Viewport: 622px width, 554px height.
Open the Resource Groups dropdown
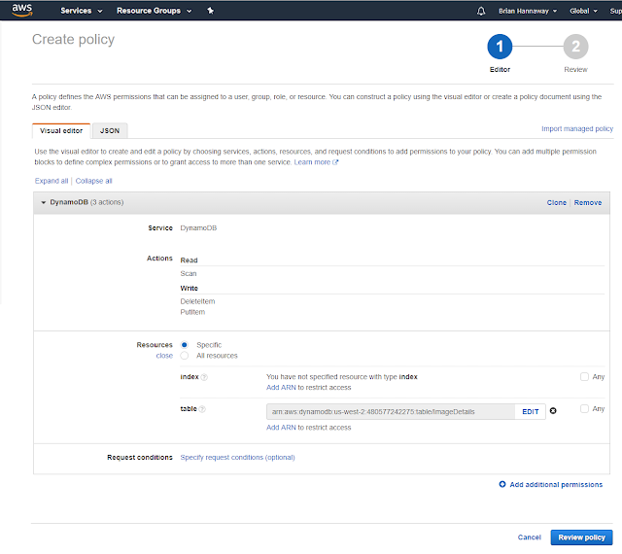(x=154, y=11)
